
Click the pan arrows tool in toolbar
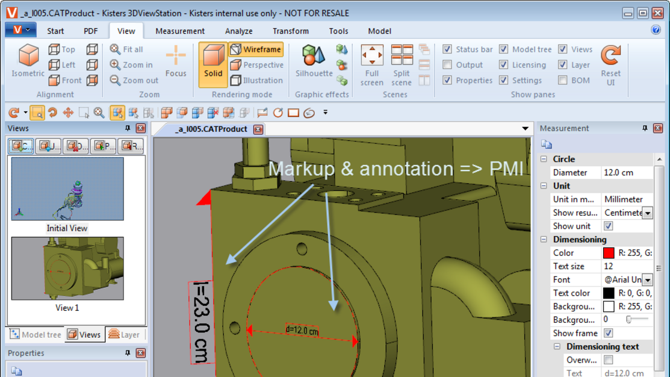68,113
